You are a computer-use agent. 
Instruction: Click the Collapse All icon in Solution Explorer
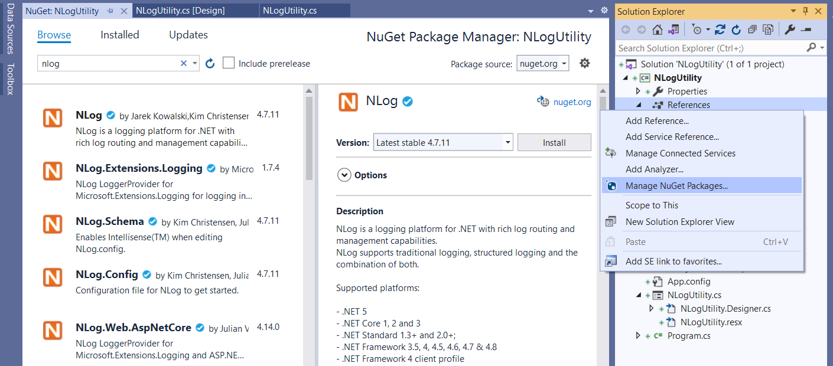pyautogui.click(x=752, y=30)
